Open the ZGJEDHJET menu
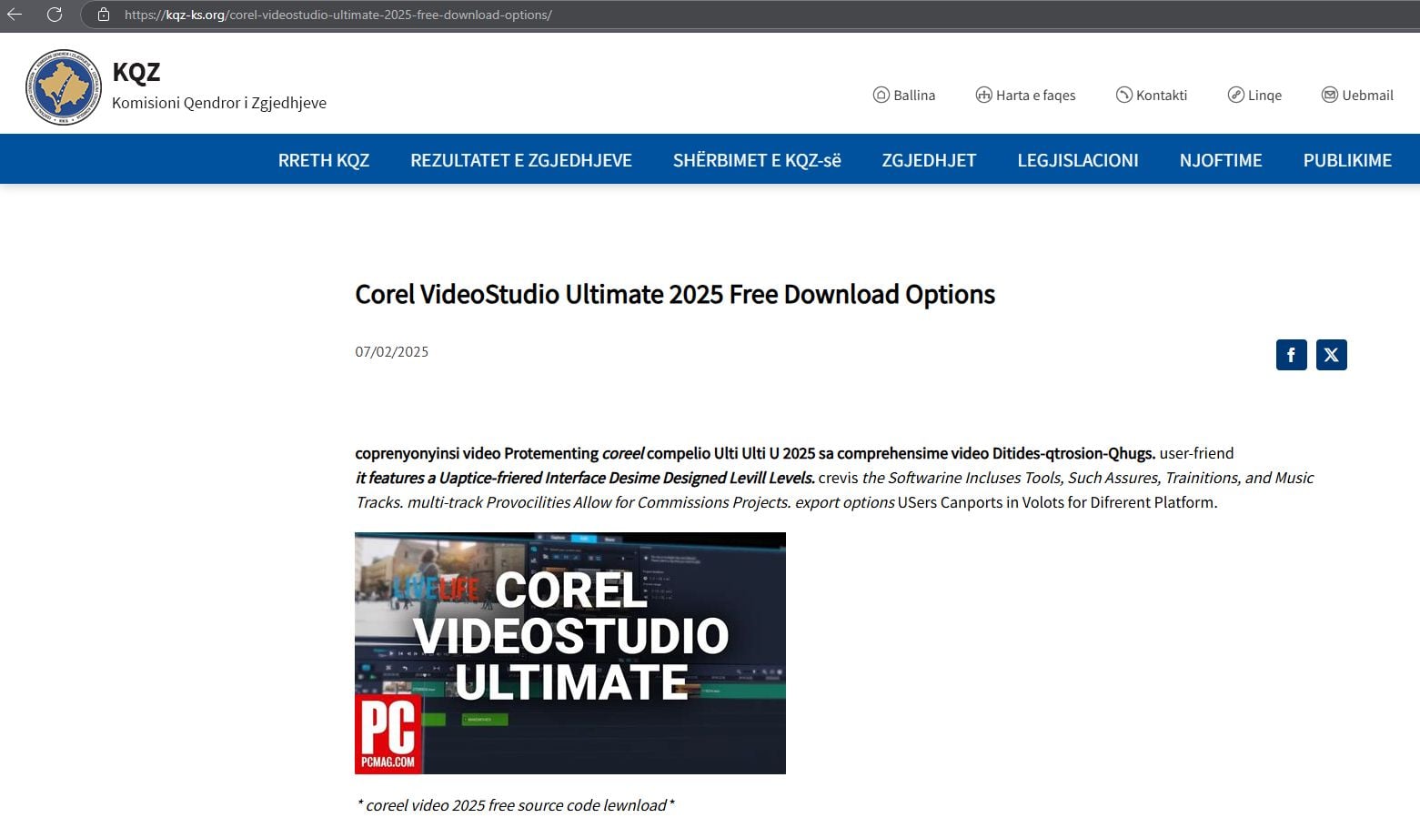 (x=929, y=160)
